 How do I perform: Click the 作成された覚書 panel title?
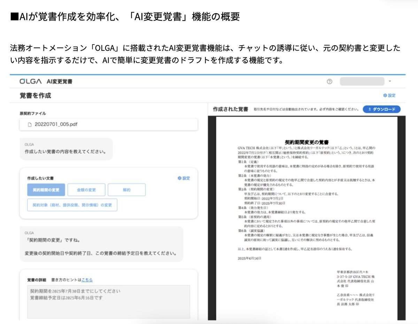[231, 109]
